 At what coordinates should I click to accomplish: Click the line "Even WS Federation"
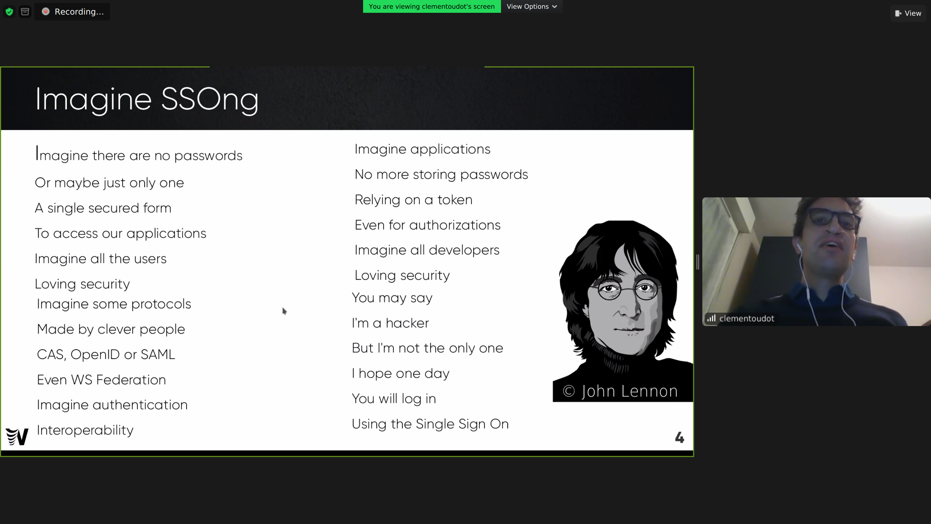tap(101, 380)
